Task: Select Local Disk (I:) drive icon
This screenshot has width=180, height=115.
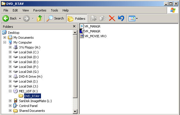Action: pyautogui.click(x=15, y=81)
